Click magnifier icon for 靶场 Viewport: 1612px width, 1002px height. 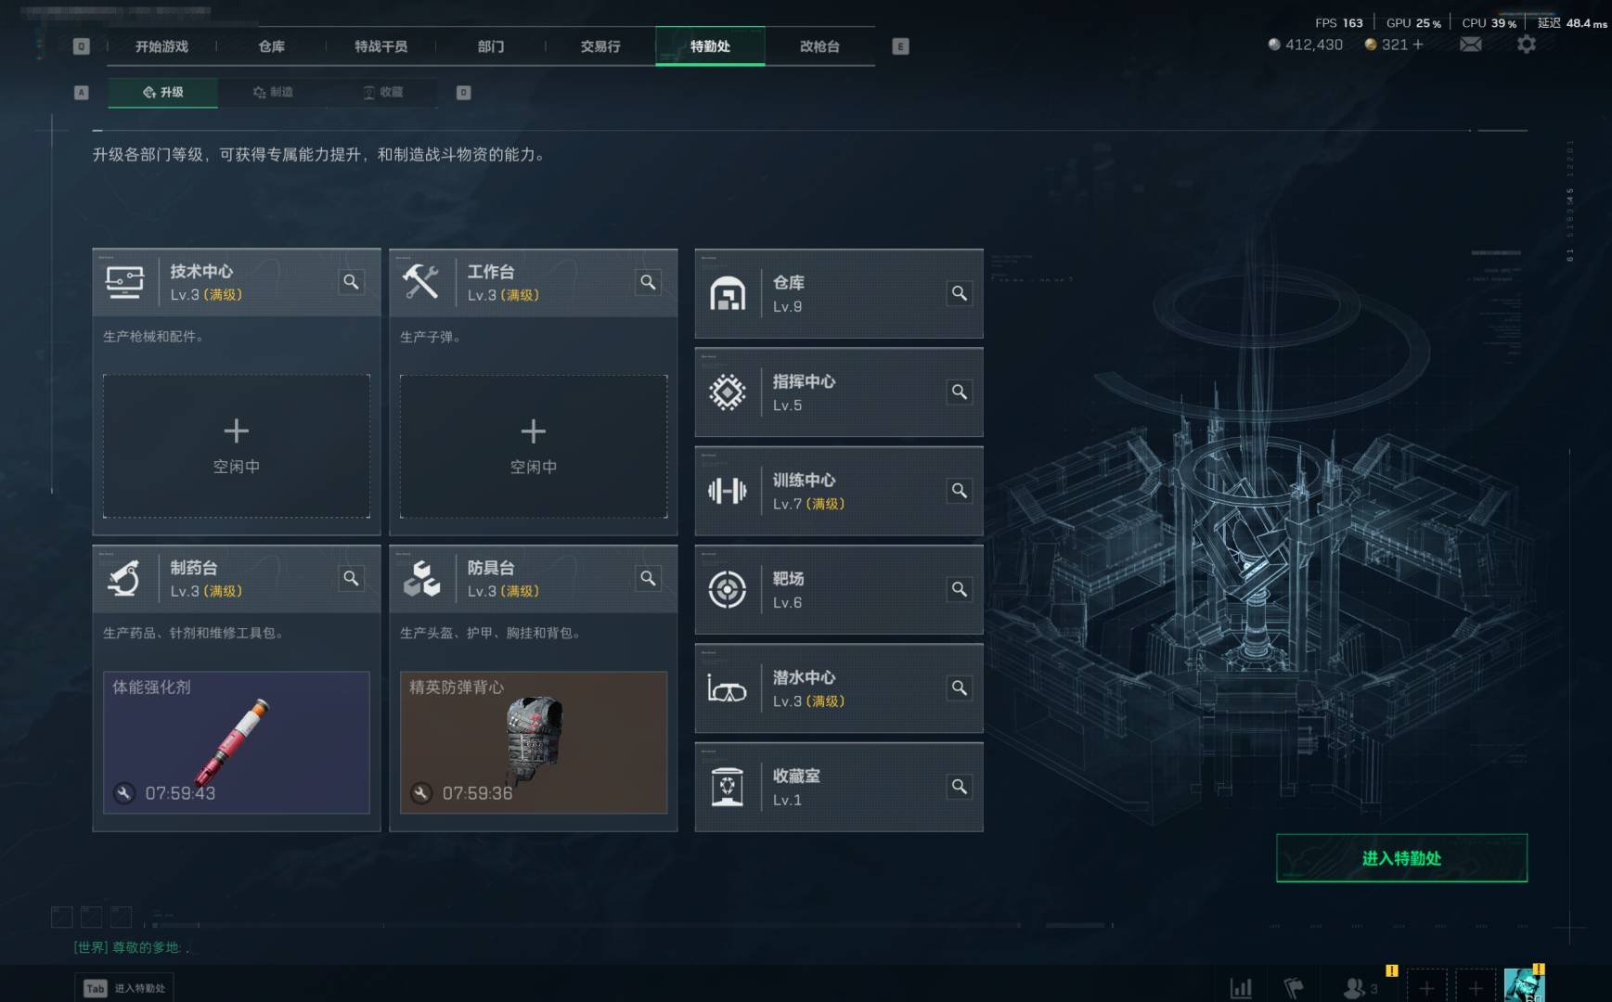tap(960, 589)
